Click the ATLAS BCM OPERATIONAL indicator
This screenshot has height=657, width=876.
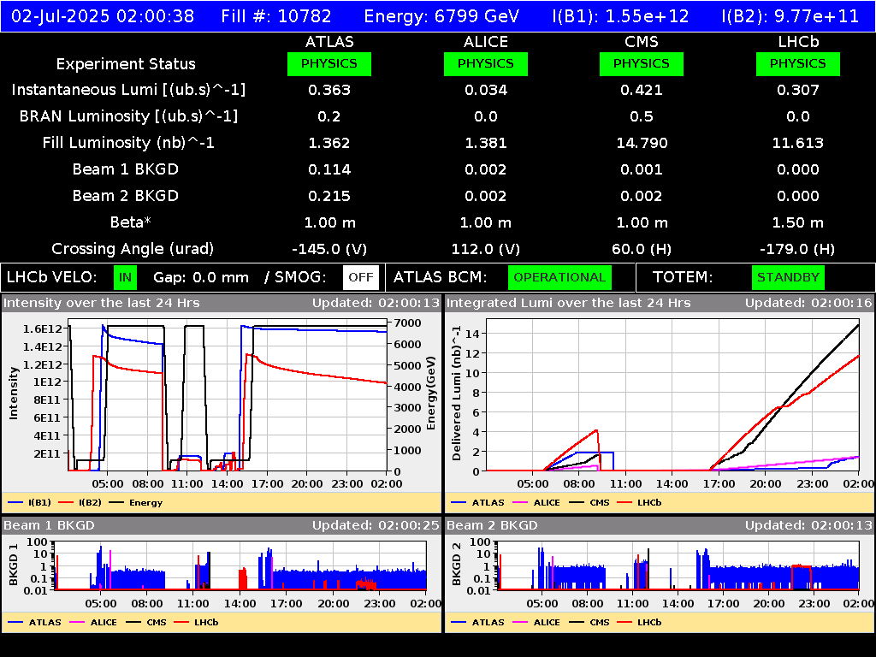pyautogui.click(x=559, y=277)
